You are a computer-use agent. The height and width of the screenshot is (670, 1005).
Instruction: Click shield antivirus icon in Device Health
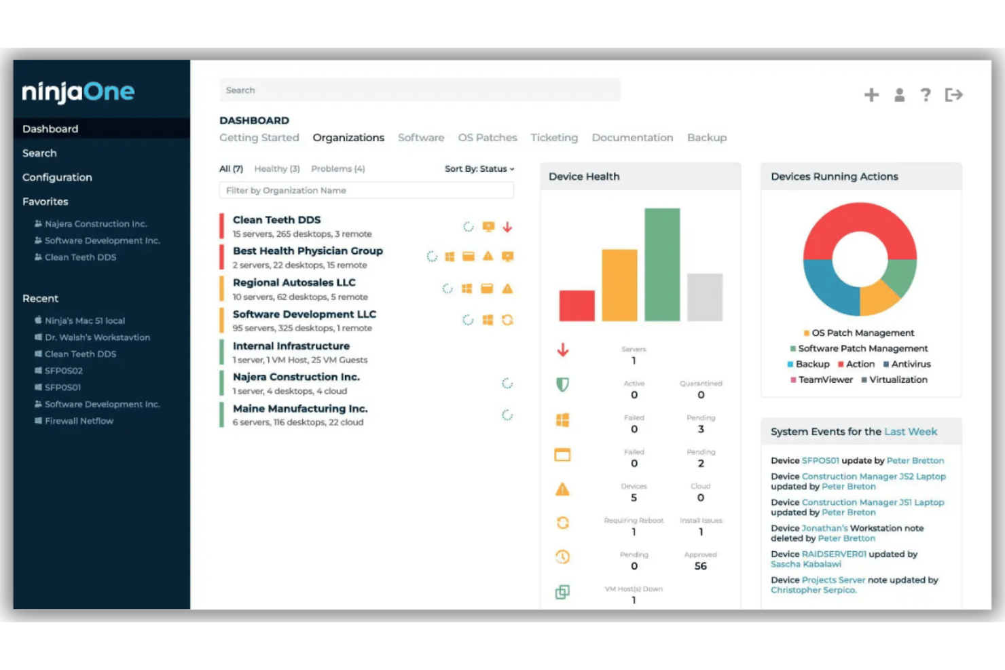click(562, 385)
